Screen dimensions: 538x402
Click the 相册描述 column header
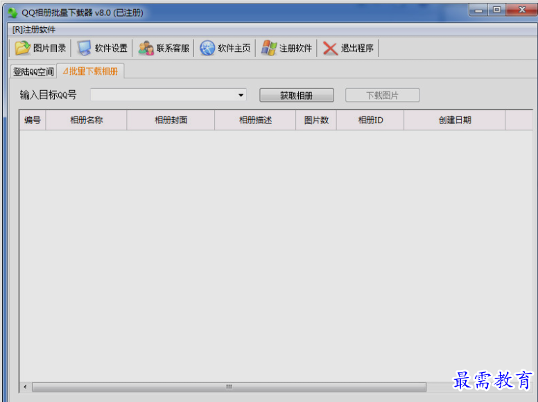click(x=255, y=120)
